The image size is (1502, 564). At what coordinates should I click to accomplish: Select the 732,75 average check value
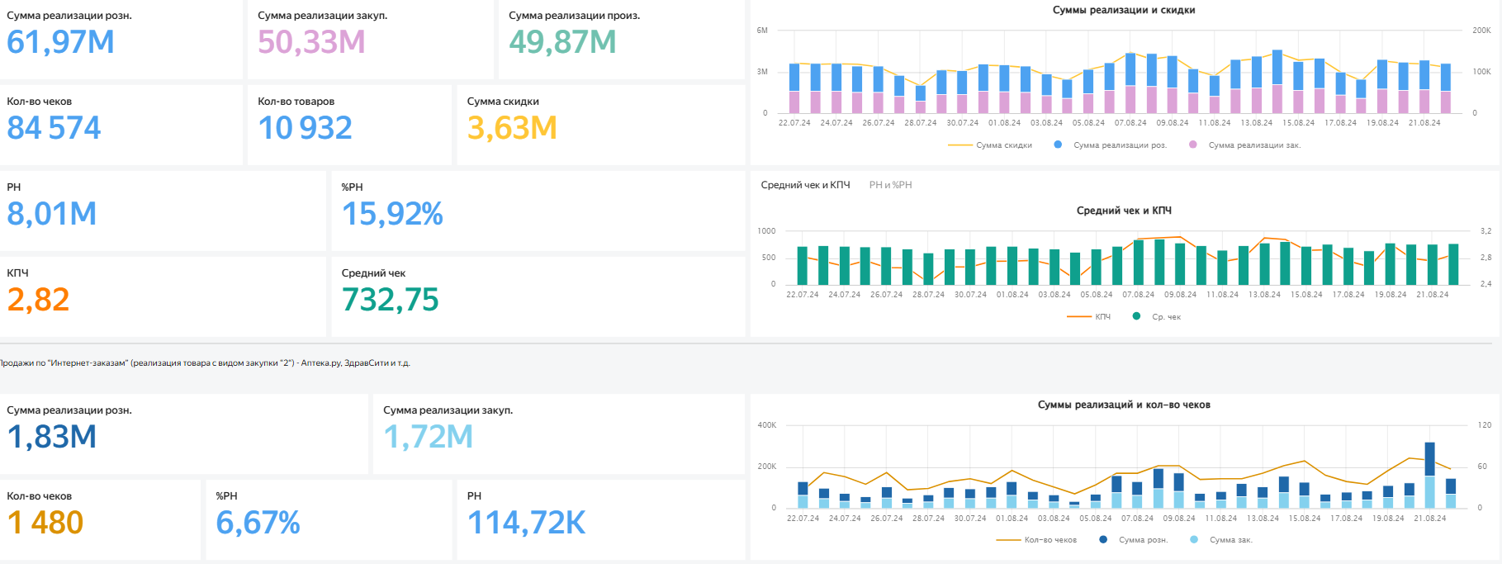click(x=390, y=300)
